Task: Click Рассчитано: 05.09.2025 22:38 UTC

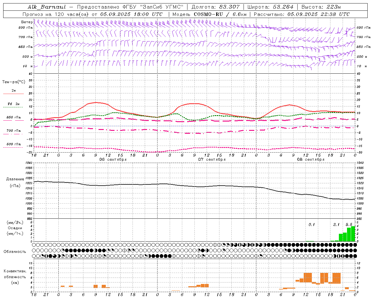Action: point(302,14)
